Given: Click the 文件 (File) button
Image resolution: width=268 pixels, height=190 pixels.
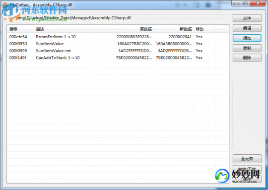Looking at the screenshot, I should 247,18.
